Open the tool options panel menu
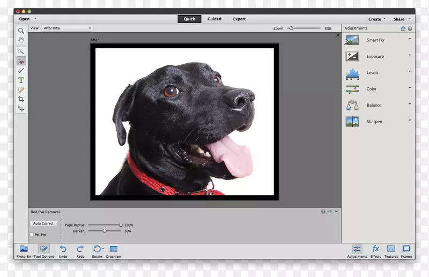The height and width of the screenshot is (277, 429). [330, 212]
